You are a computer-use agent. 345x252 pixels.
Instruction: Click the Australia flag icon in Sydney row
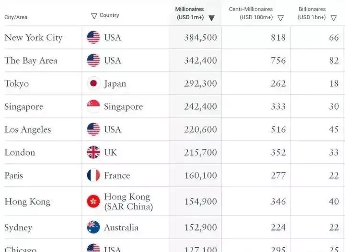click(x=93, y=227)
